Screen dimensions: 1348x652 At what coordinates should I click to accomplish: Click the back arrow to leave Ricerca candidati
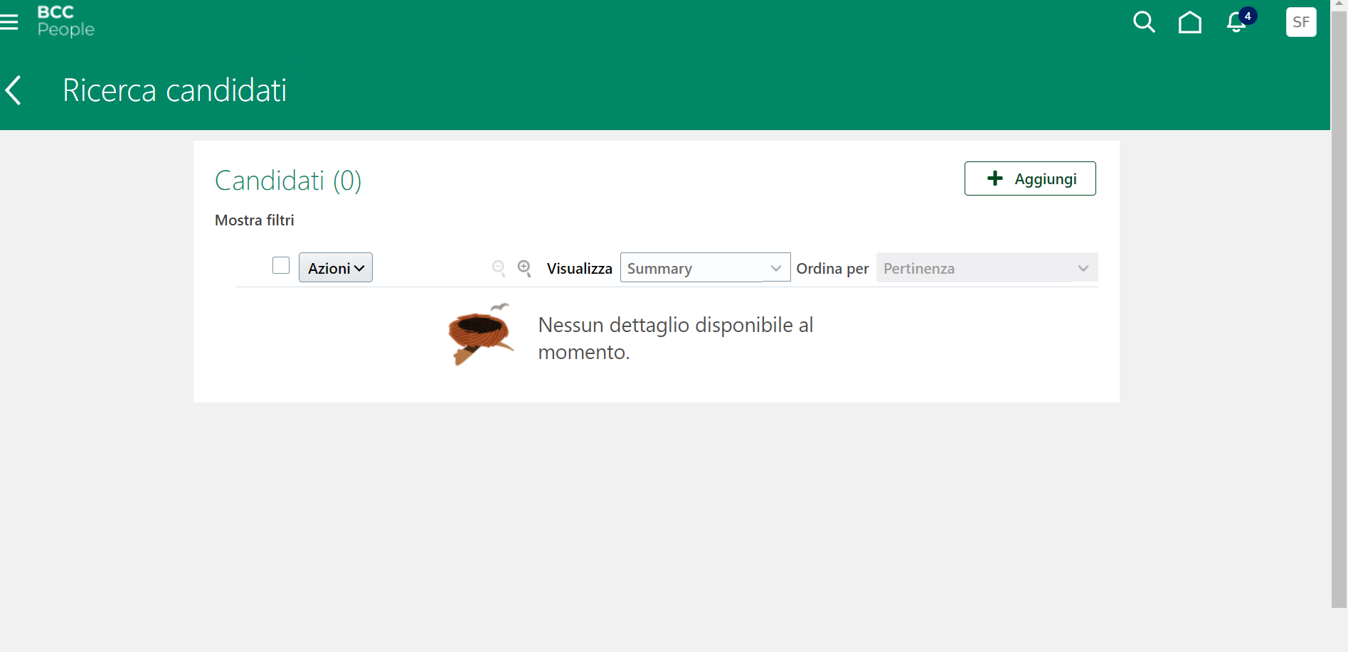[13, 90]
